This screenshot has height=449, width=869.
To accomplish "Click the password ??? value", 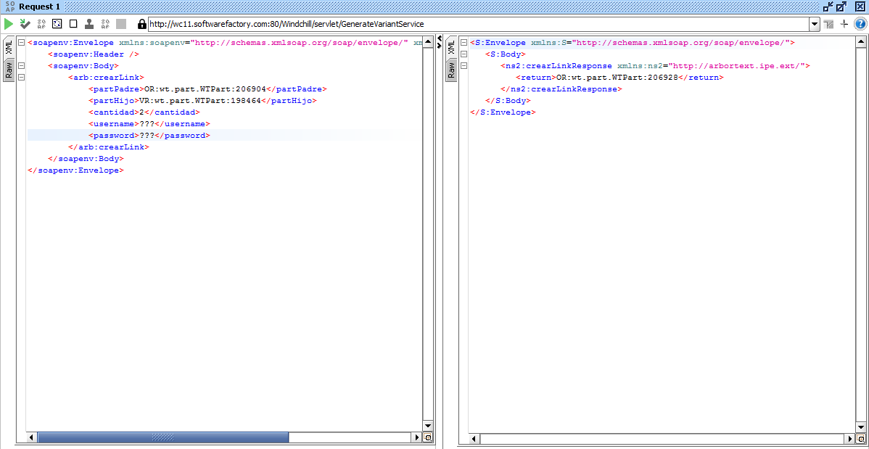I will point(147,136).
